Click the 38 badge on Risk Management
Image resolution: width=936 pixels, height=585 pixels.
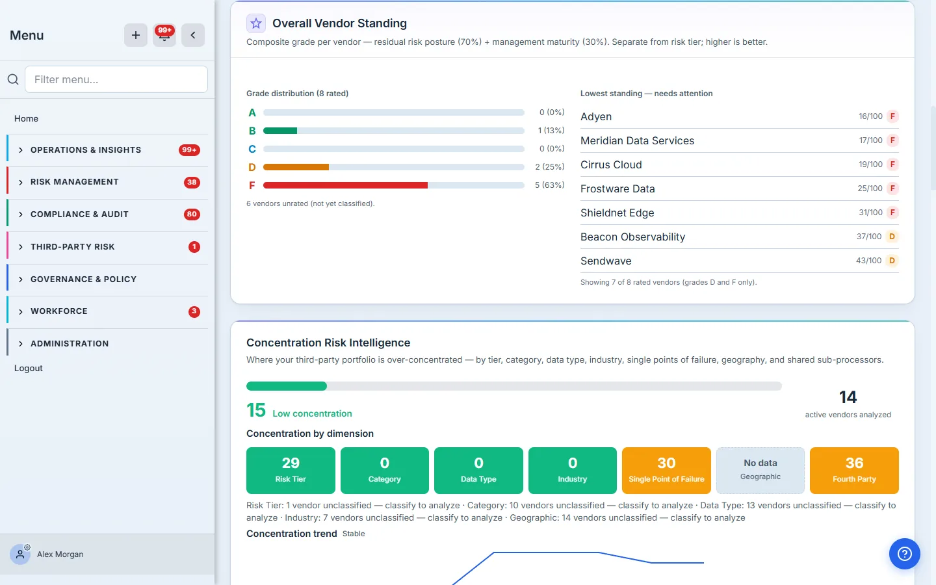[192, 183]
